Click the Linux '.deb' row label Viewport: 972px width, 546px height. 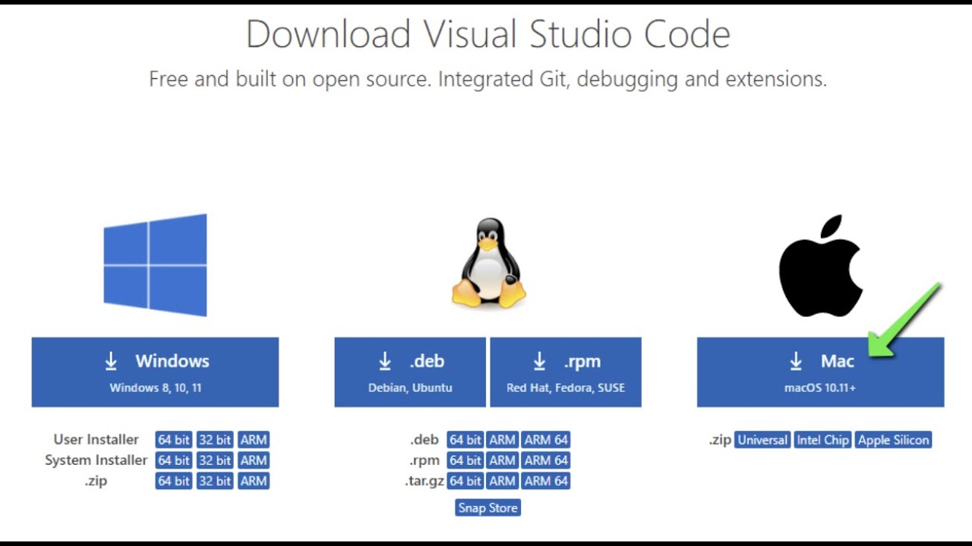pyautogui.click(x=424, y=440)
